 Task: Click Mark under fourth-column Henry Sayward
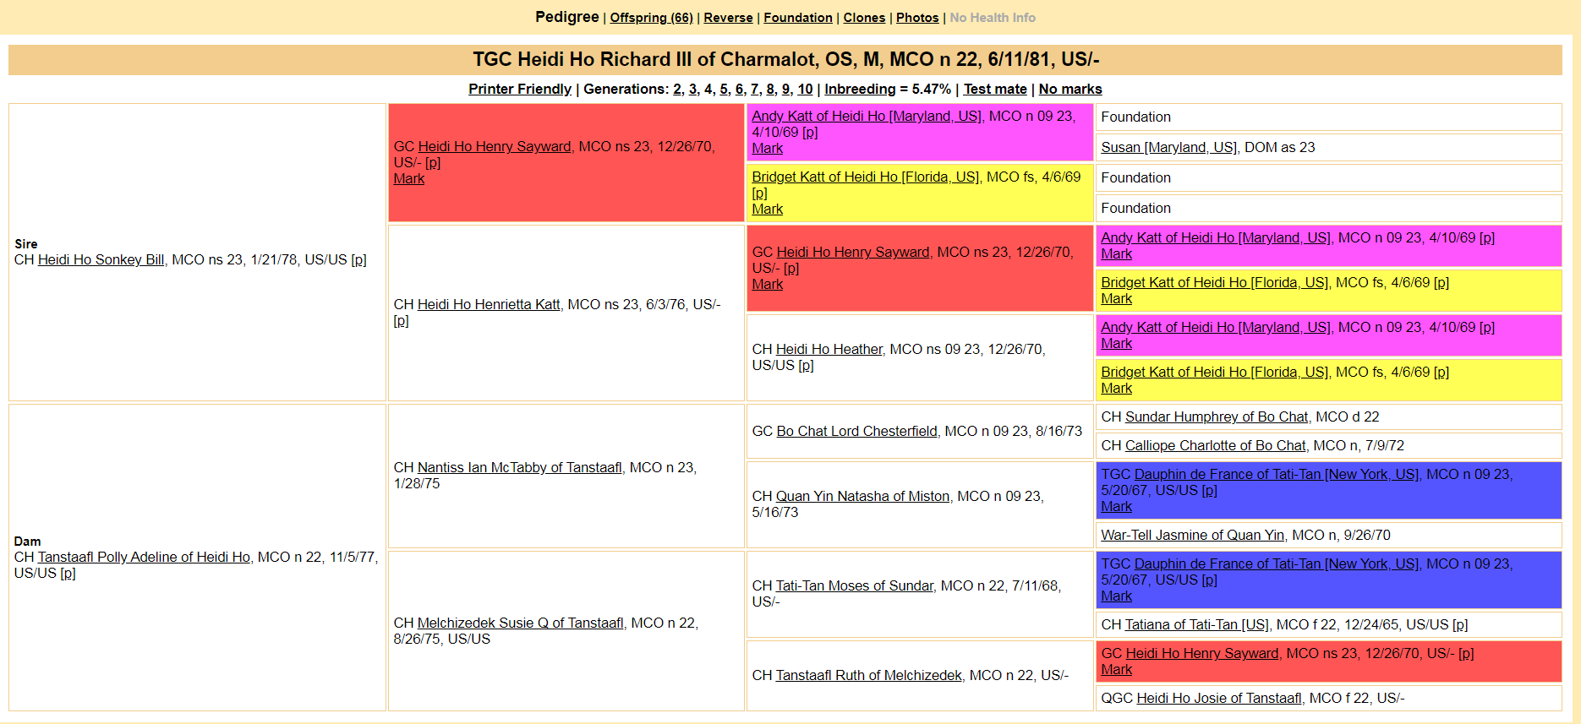click(x=1117, y=669)
